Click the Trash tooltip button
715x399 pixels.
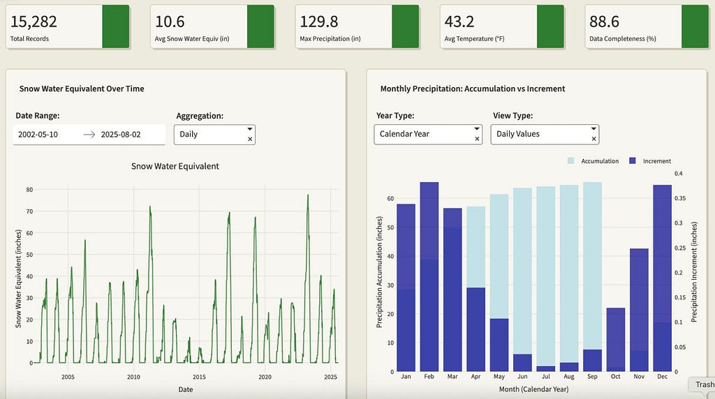[x=703, y=385]
